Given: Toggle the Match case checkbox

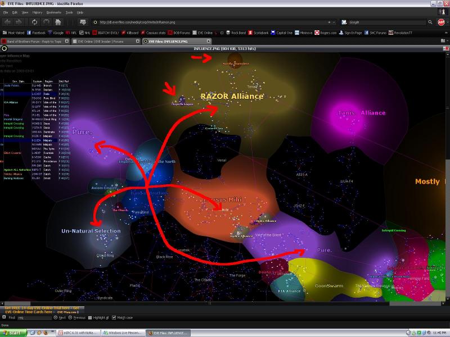Looking at the screenshot, I should (x=114, y=317).
